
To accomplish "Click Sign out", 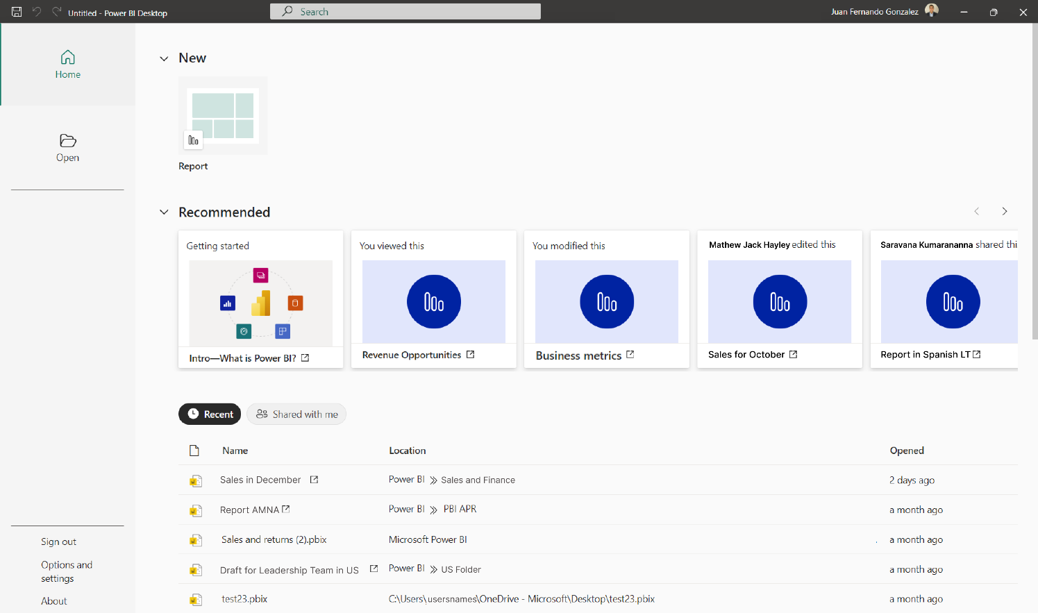I will click(58, 541).
